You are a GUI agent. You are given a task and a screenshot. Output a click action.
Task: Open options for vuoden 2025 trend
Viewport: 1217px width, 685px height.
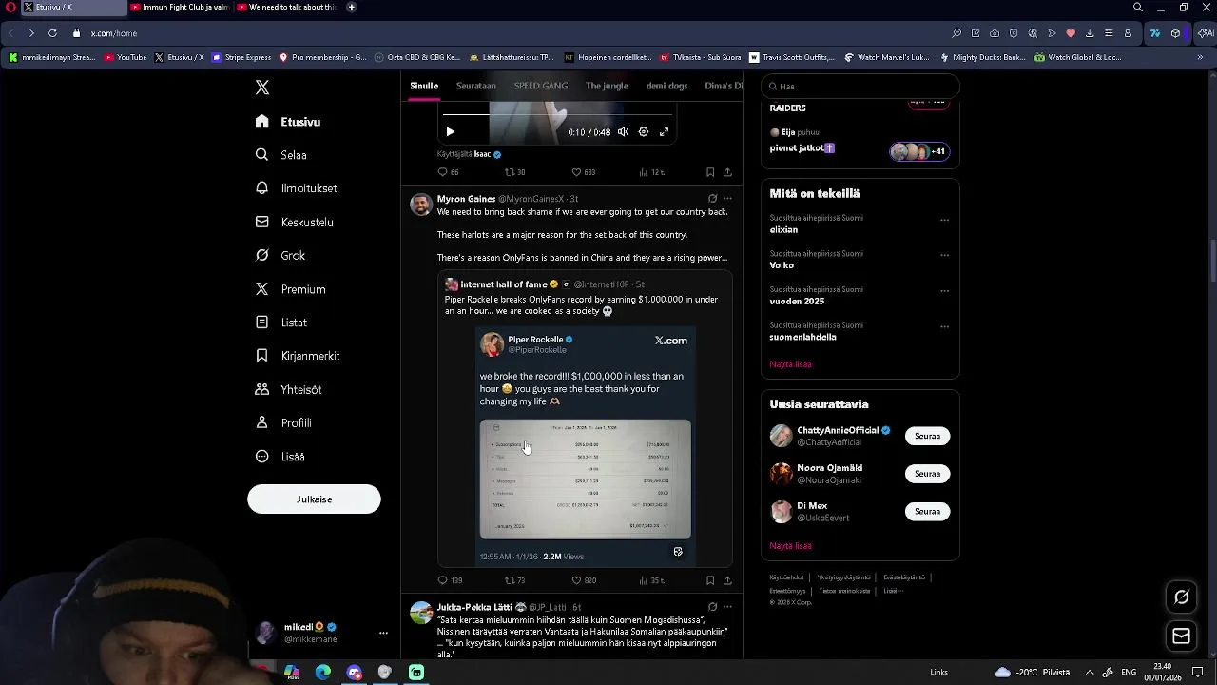click(944, 291)
